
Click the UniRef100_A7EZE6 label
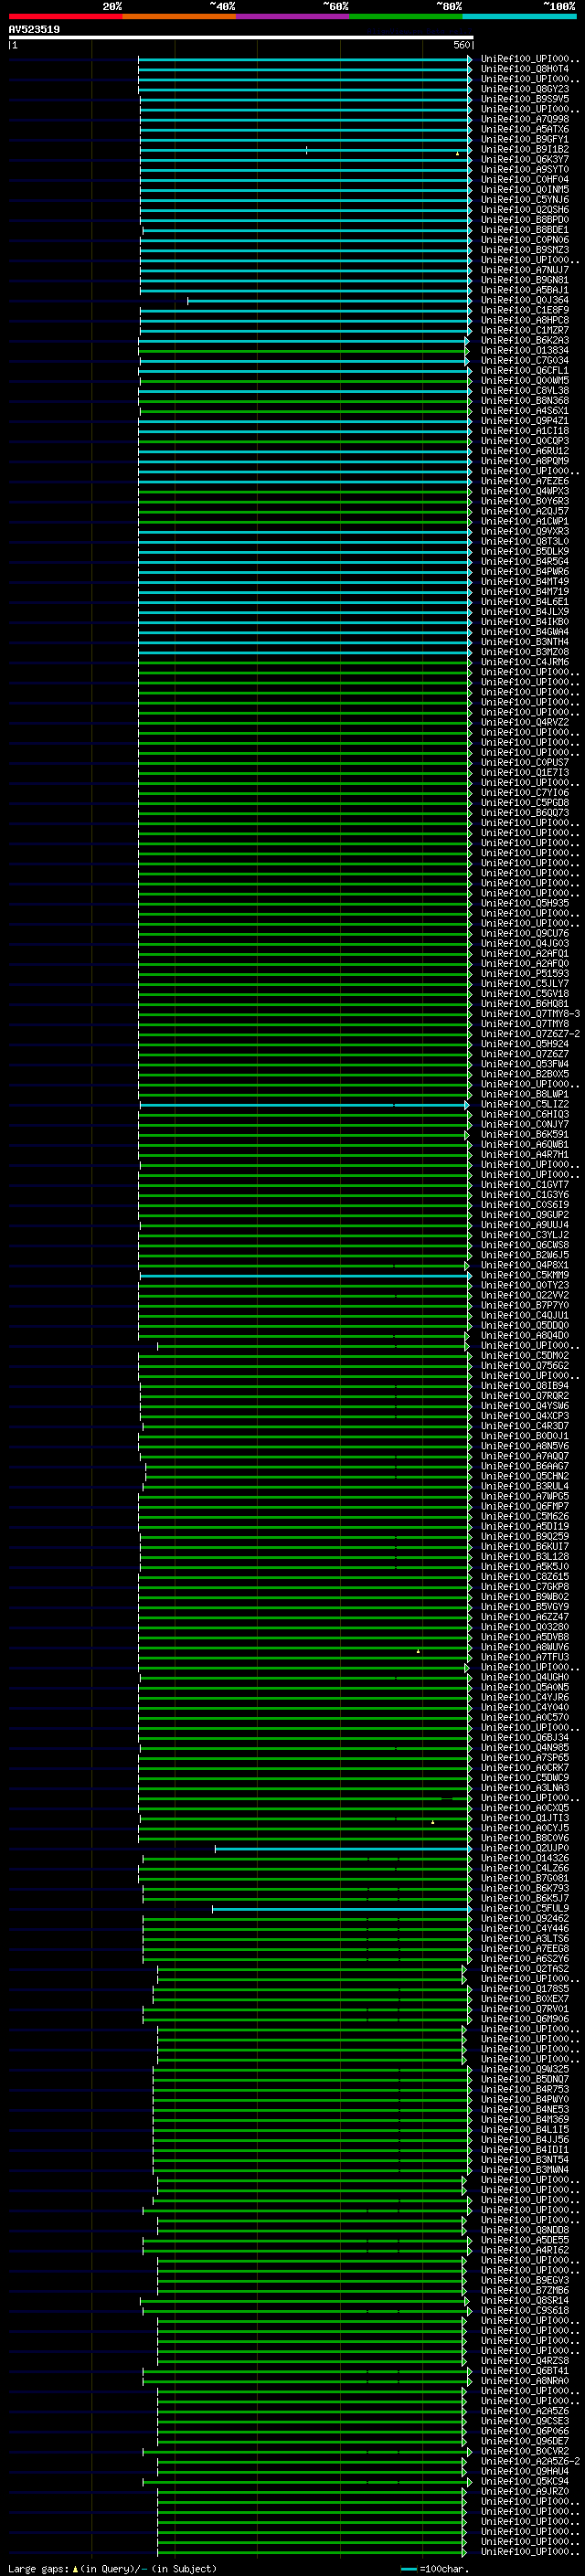tap(525, 481)
